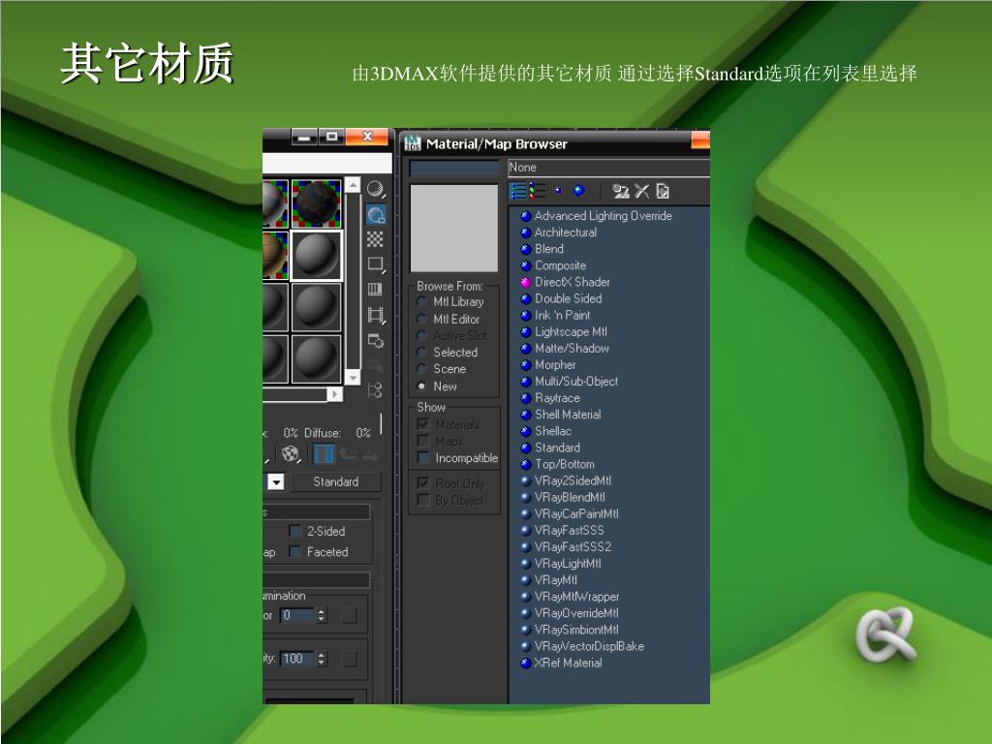
Task: Click the Go to Parent arrow icon
Action: pyautogui.click(x=348, y=453)
